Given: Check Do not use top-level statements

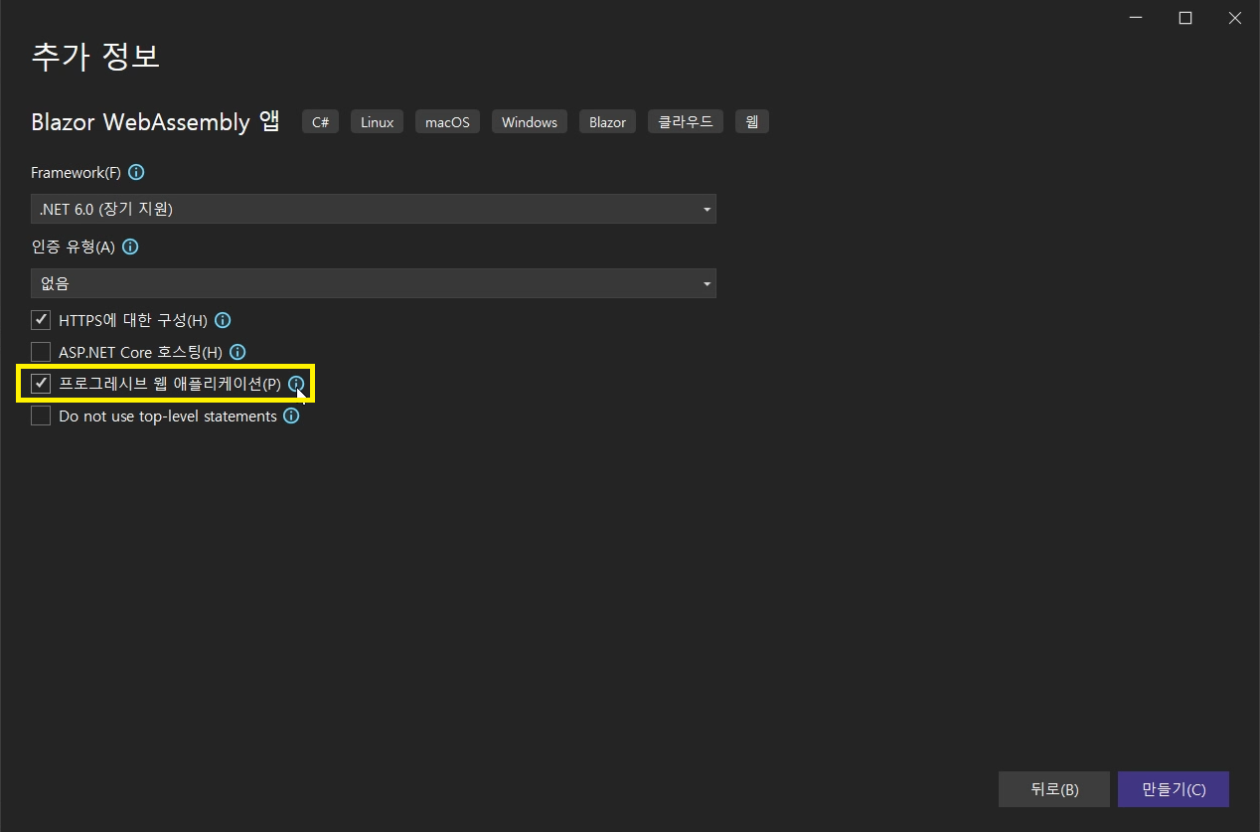Looking at the screenshot, I should click(x=41, y=416).
